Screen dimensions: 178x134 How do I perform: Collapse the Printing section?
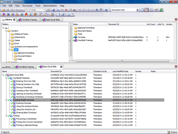pyautogui.click(x=6, y=116)
